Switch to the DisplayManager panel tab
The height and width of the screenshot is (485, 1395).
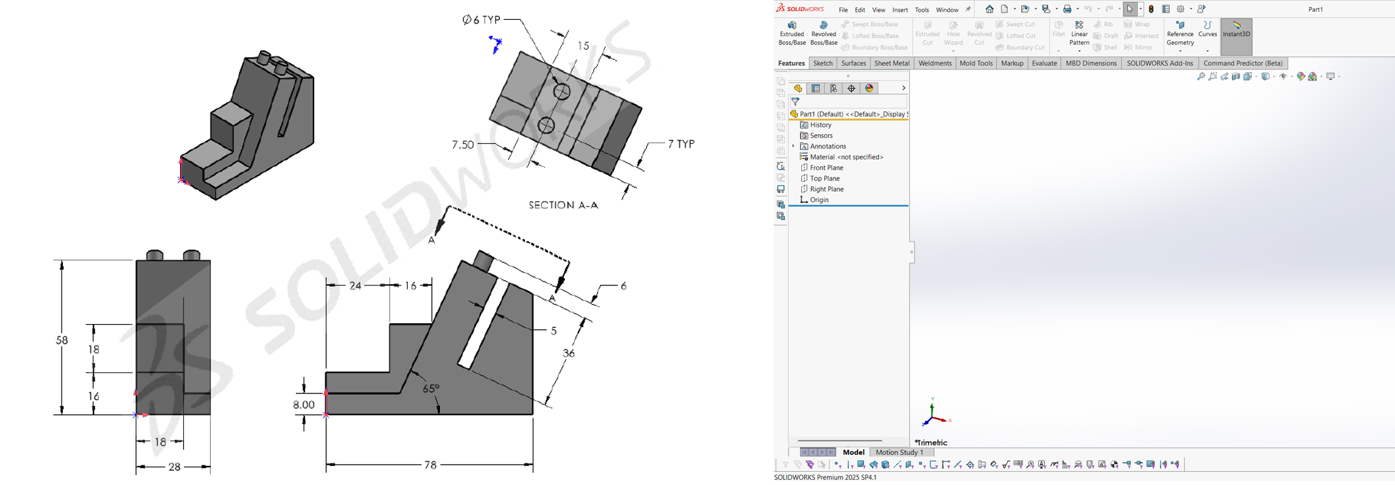coord(869,88)
